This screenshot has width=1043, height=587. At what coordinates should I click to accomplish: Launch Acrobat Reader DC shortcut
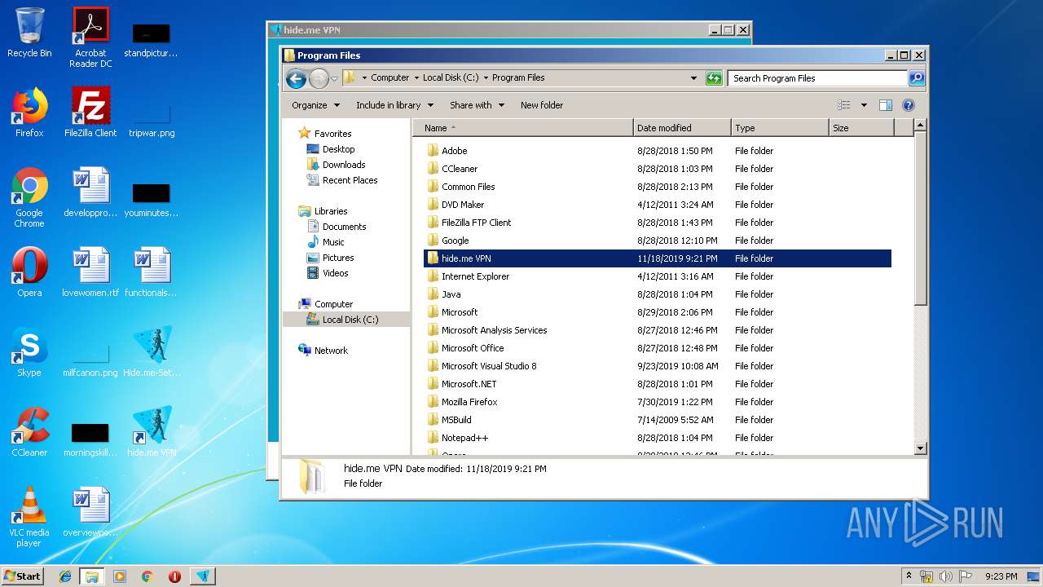pos(90,37)
